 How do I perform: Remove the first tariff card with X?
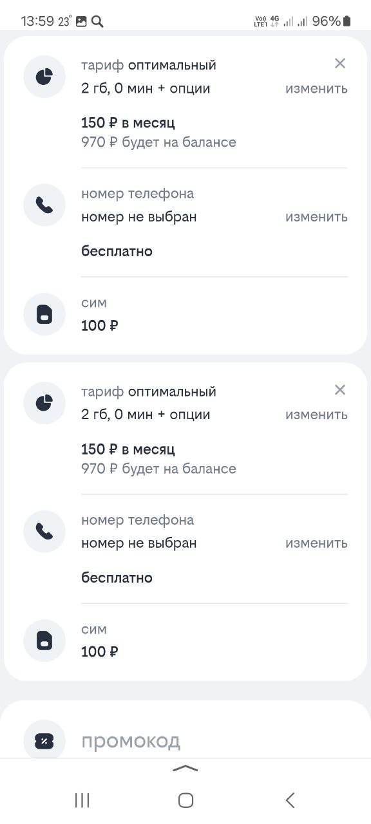point(340,63)
